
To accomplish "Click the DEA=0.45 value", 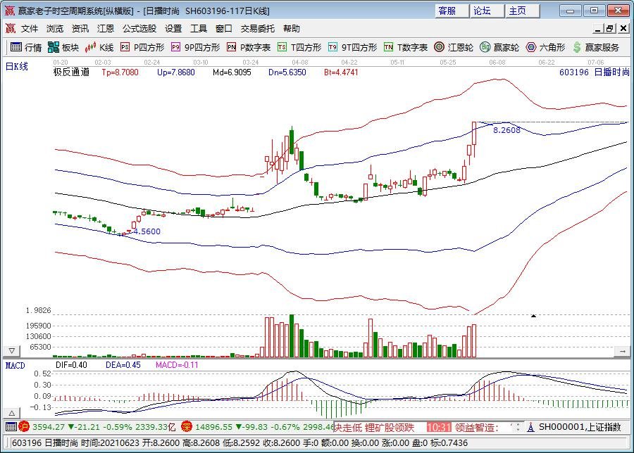I will click(123, 365).
